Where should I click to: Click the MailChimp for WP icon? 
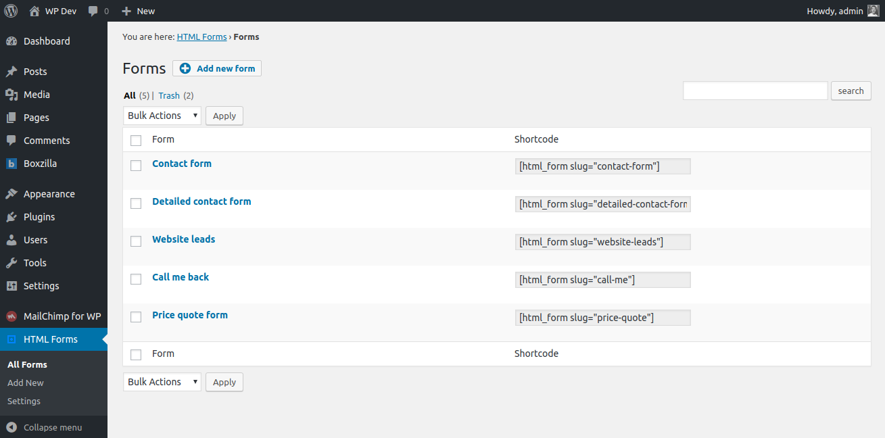[11, 316]
